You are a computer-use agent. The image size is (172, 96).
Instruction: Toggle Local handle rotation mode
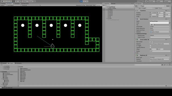[x=30, y=1]
